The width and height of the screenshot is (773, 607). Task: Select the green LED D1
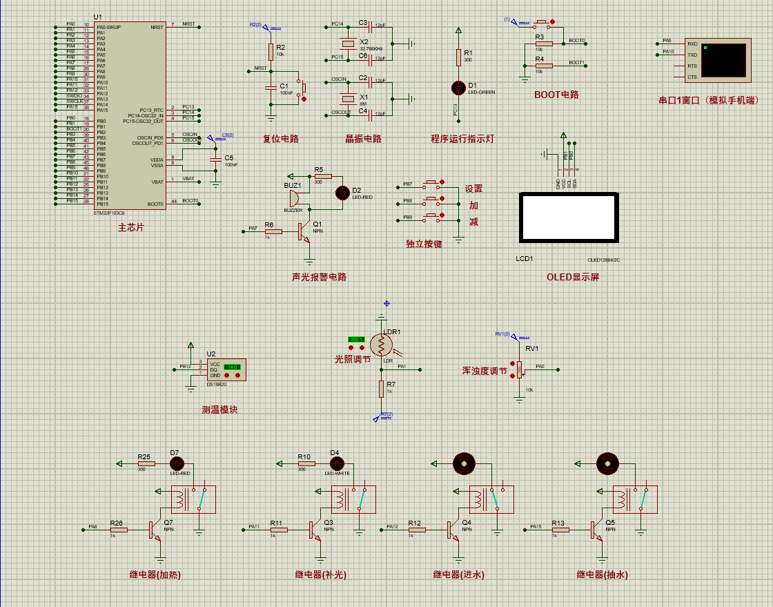pyautogui.click(x=458, y=88)
